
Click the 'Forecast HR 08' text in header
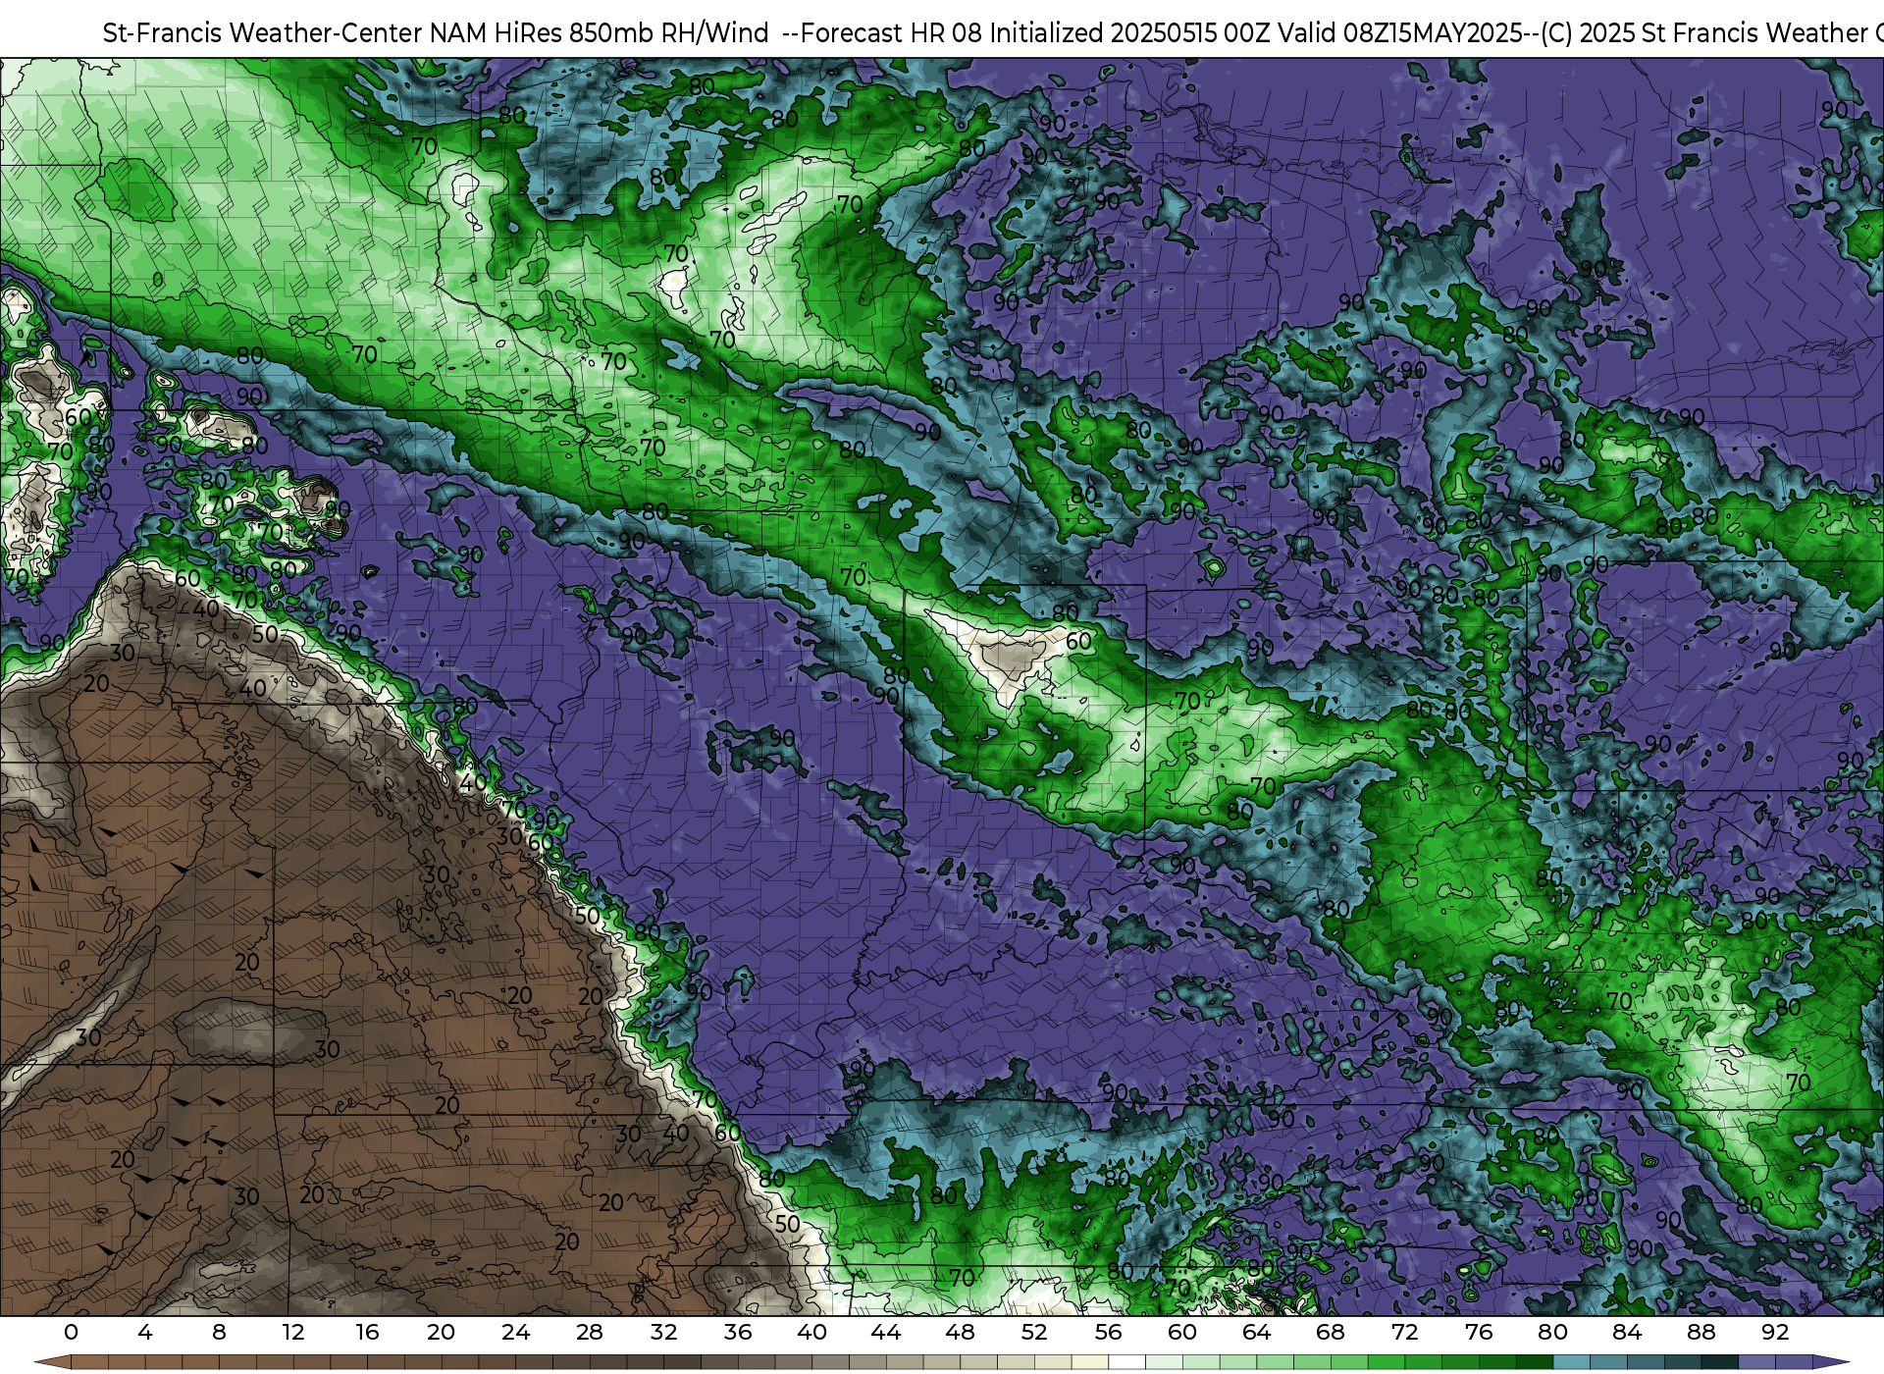click(891, 33)
